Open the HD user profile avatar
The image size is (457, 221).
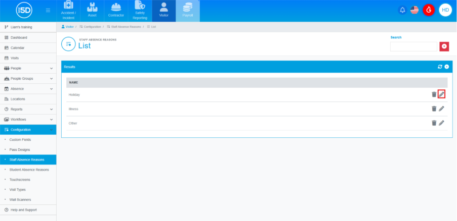click(445, 10)
